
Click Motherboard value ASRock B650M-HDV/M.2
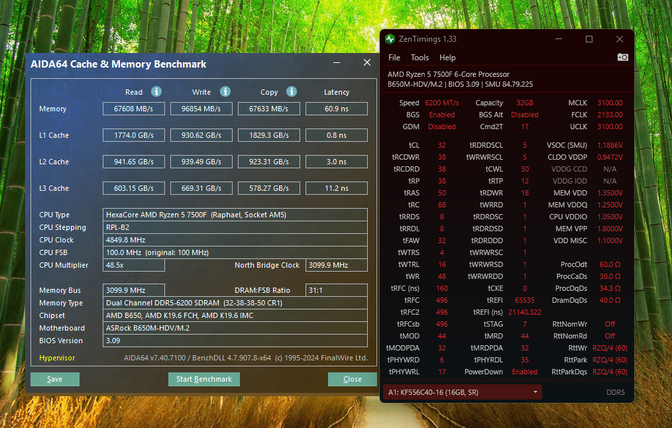pyautogui.click(x=235, y=328)
